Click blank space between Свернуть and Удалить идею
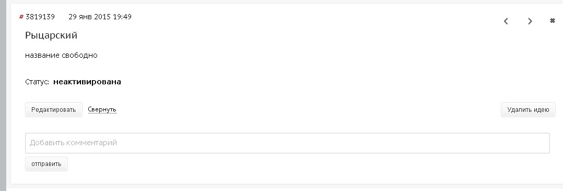Viewport: 563px width, 191px height. point(309,109)
